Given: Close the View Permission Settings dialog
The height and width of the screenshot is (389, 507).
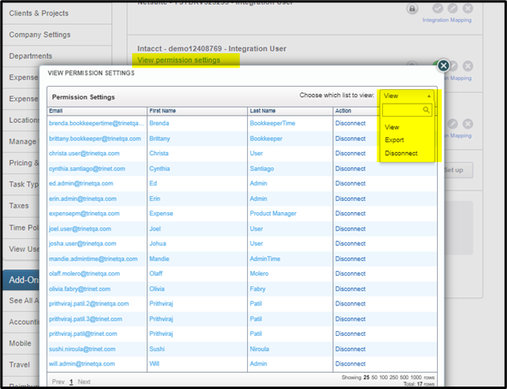Looking at the screenshot, I should (443, 65).
